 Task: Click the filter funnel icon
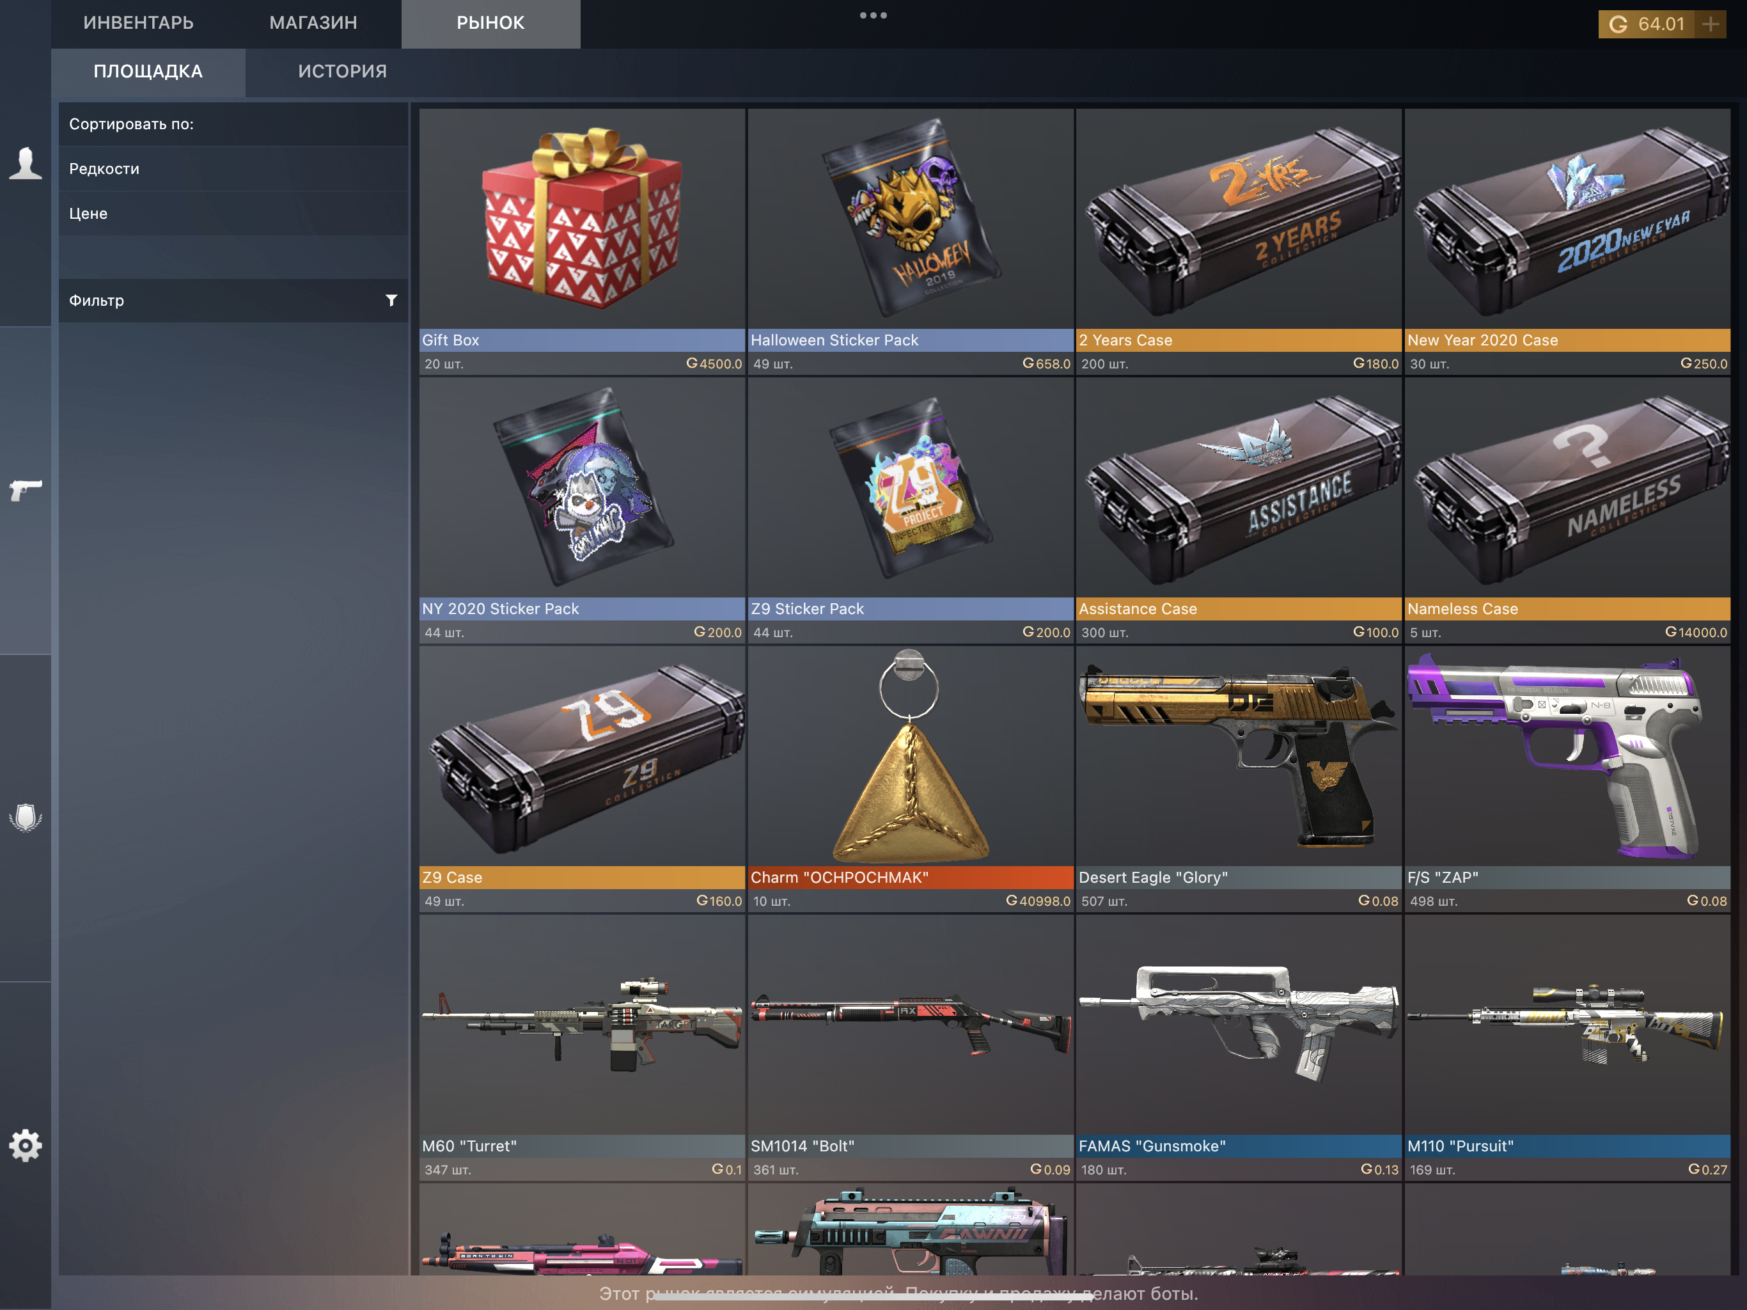click(391, 300)
